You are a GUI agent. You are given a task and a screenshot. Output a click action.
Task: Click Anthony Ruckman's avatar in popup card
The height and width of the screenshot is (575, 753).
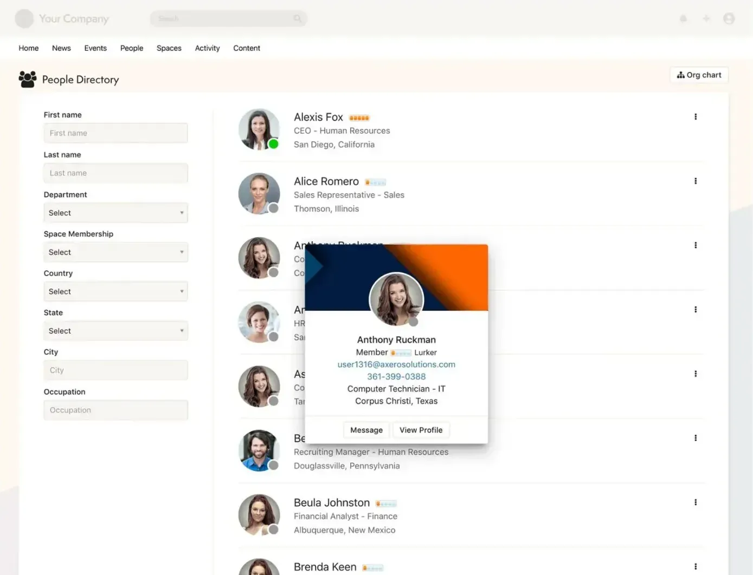click(396, 299)
